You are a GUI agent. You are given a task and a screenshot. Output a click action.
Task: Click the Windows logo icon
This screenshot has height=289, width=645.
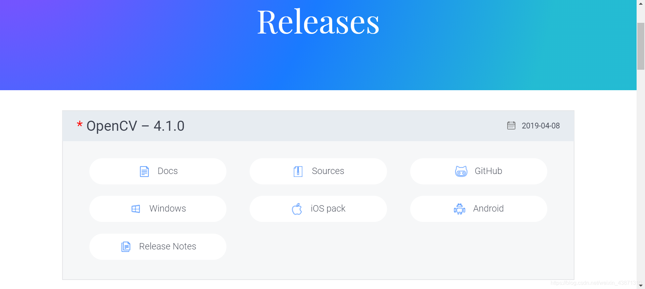click(136, 209)
